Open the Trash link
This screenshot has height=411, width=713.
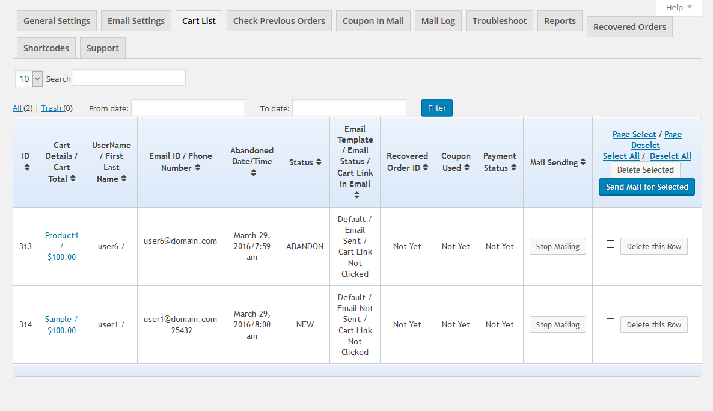pyautogui.click(x=51, y=108)
